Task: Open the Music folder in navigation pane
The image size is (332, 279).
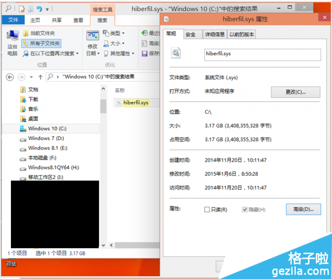Action: [29, 109]
